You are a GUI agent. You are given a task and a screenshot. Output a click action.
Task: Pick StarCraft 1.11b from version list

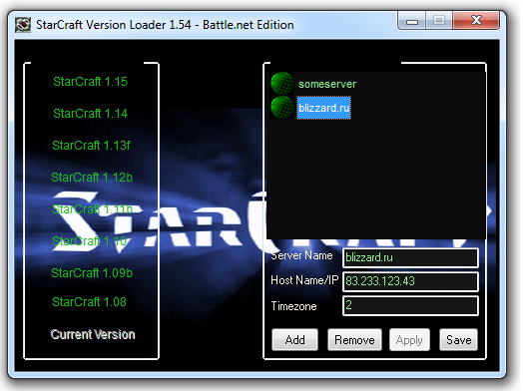(x=92, y=209)
